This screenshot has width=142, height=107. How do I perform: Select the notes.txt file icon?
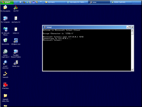[x=16, y=31]
